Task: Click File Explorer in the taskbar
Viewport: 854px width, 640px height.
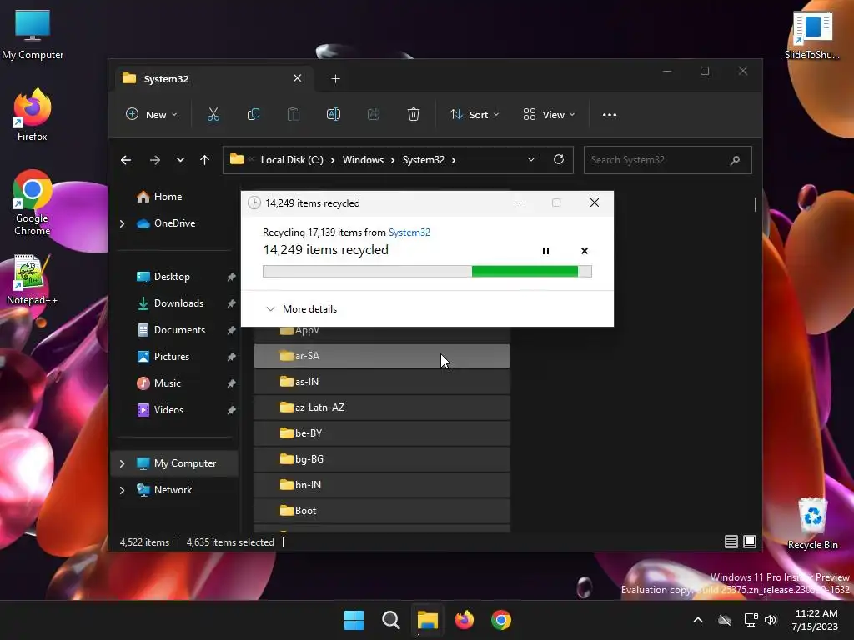Action: point(428,620)
